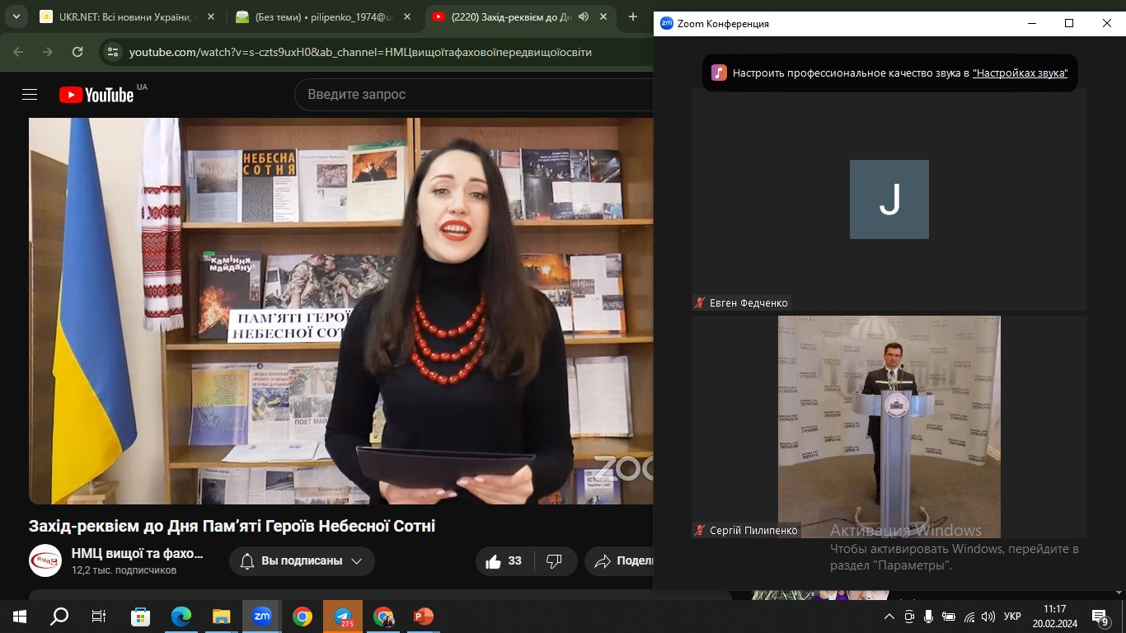Toggle system volume icon in tray
Screen dimensions: 1126x633
[x=988, y=617]
